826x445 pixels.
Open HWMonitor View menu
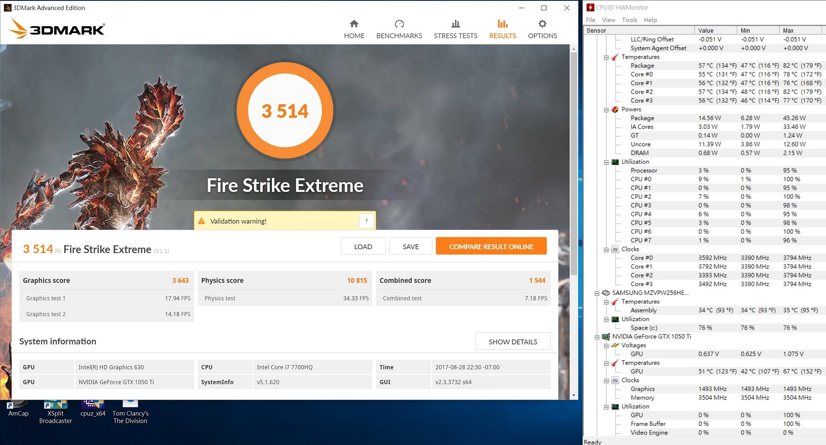tap(608, 20)
